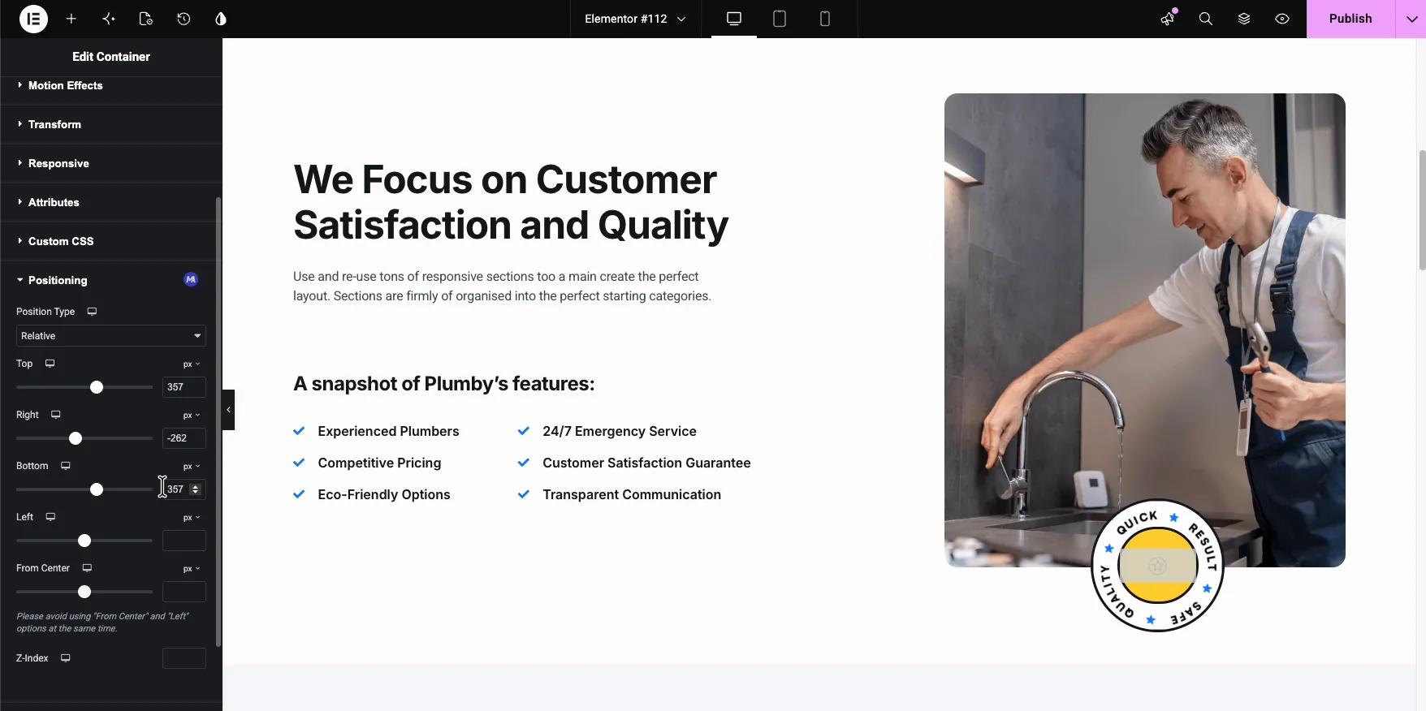Viewport: 1426px width, 711px height.
Task: Click the Publish button
Action: (1350, 19)
